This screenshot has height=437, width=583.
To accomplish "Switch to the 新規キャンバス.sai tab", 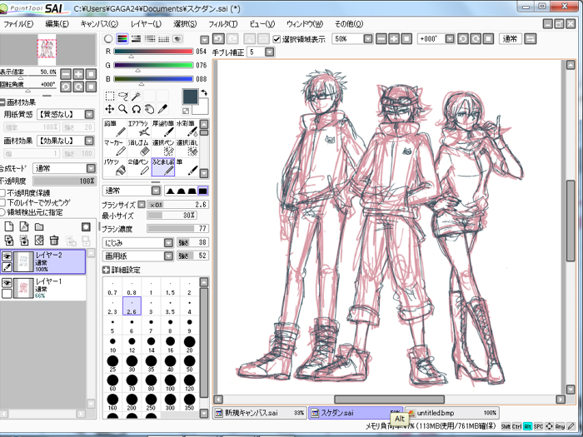I will point(260,413).
